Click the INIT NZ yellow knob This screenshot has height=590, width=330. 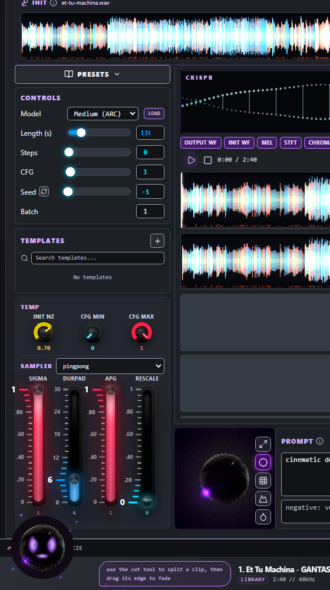click(44, 333)
